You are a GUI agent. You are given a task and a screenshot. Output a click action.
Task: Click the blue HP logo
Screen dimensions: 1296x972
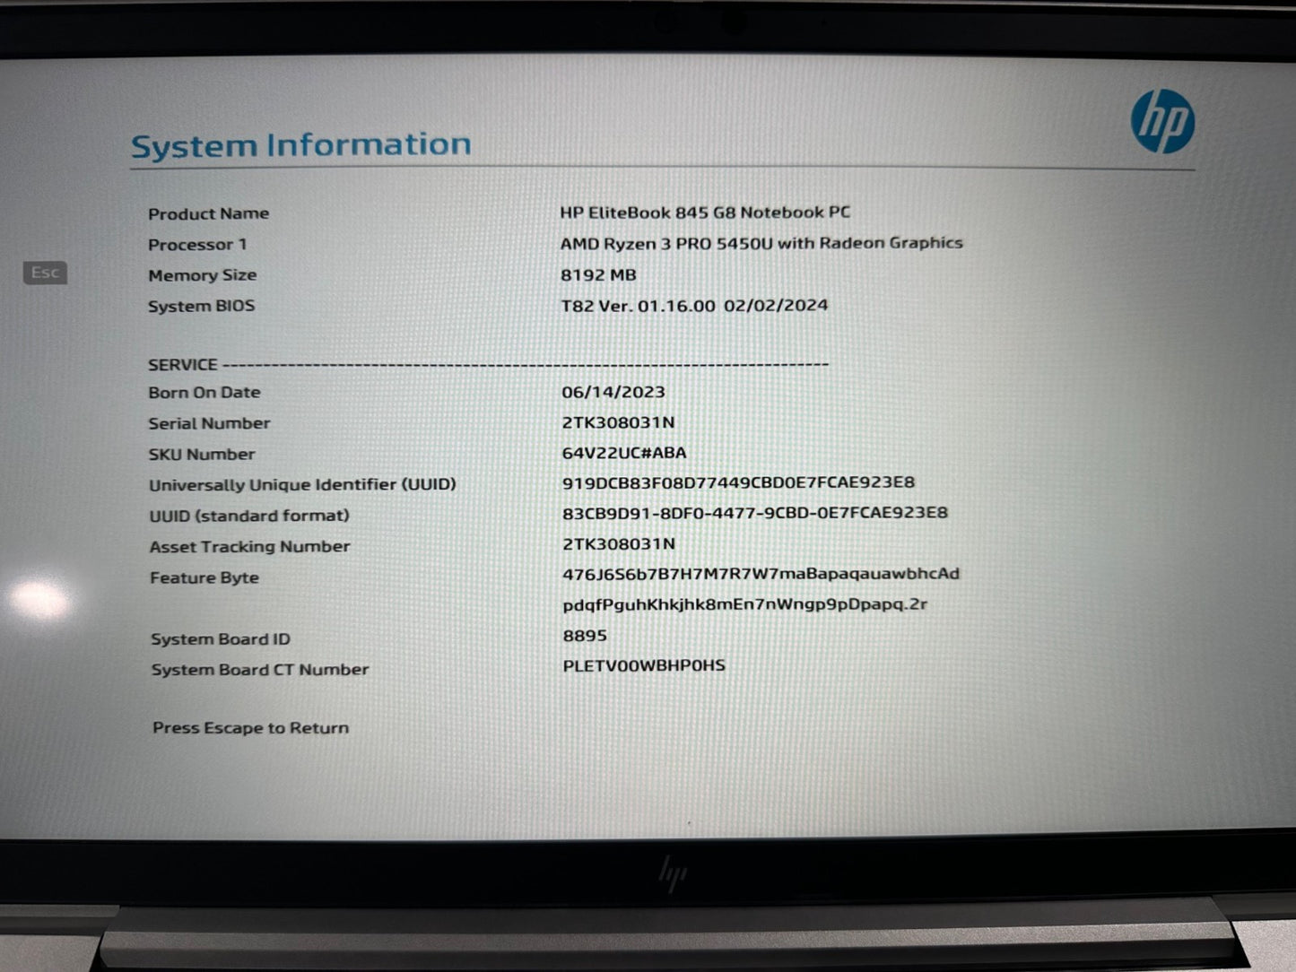click(1162, 122)
